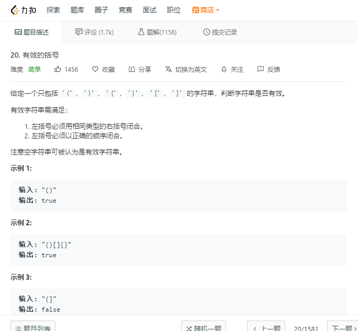This screenshot has height=331, width=358.
Task: Open the 竞赛 page
Action: point(125,10)
